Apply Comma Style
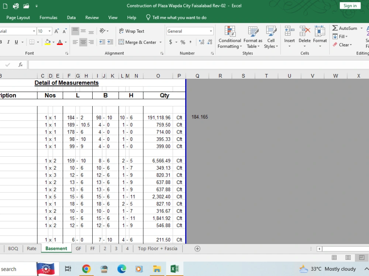This screenshot has height=276, width=369. tap(190, 42)
